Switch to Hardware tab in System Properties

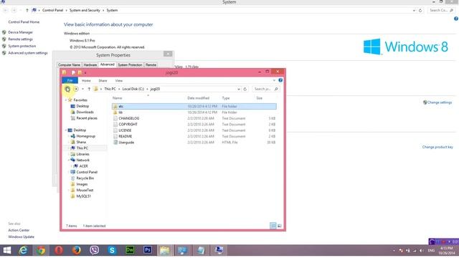coord(90,65)
